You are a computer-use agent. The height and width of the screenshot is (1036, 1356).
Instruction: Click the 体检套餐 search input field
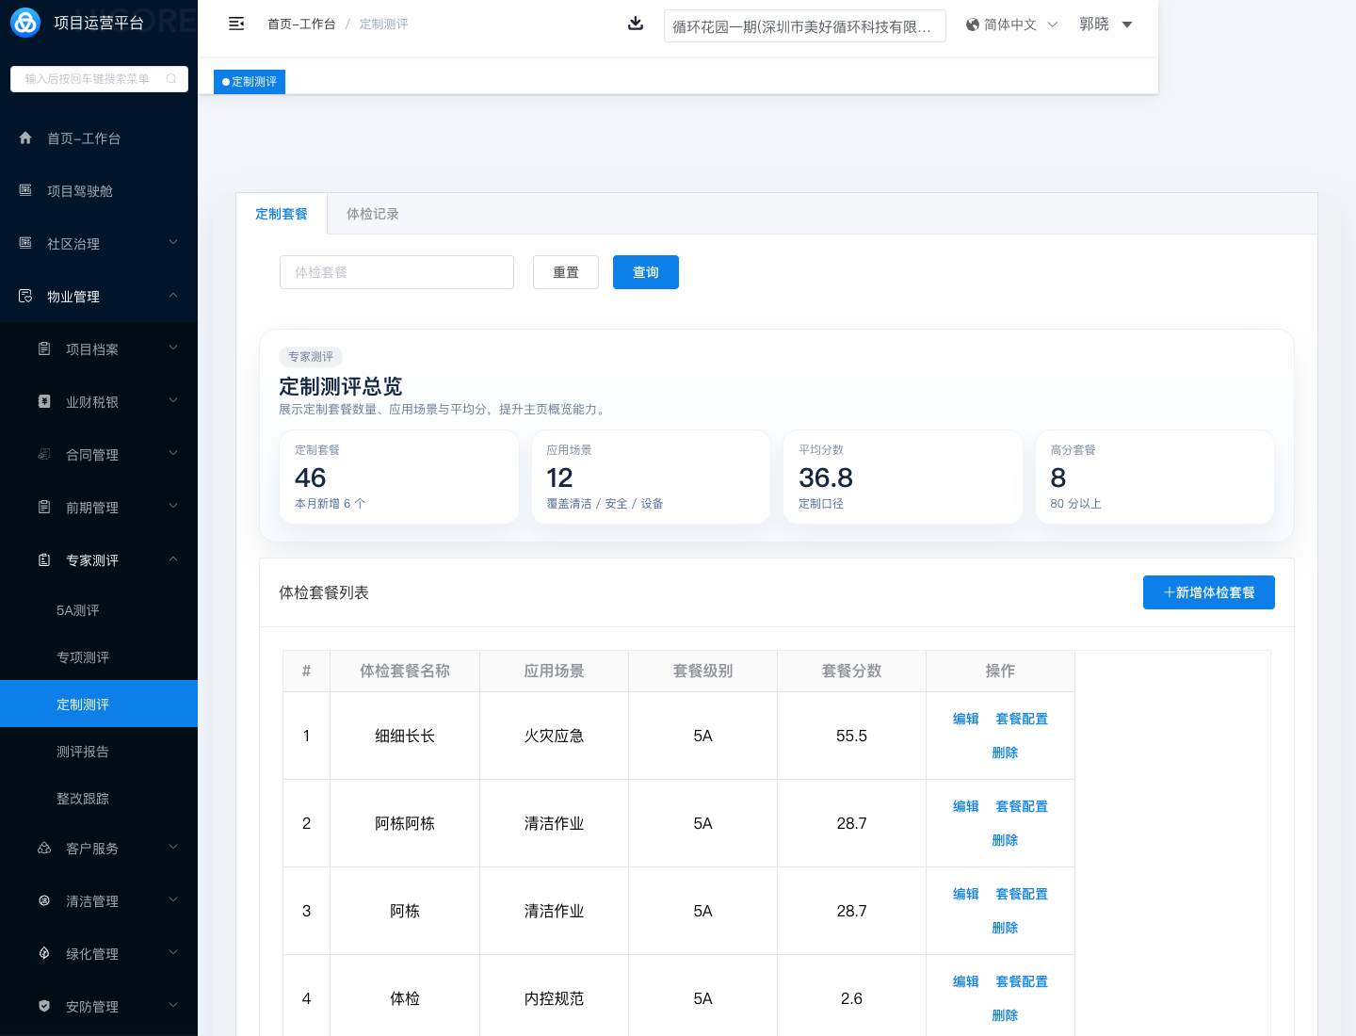396,272
